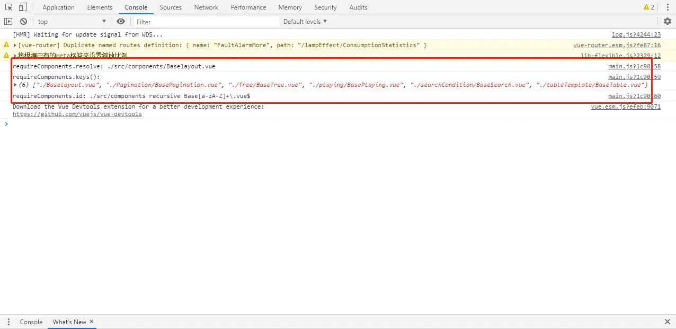Viewport: 676px width, 329px height.
Task: Click "./Baselayout.vue" in the array
Action: (x=68, y=85)
